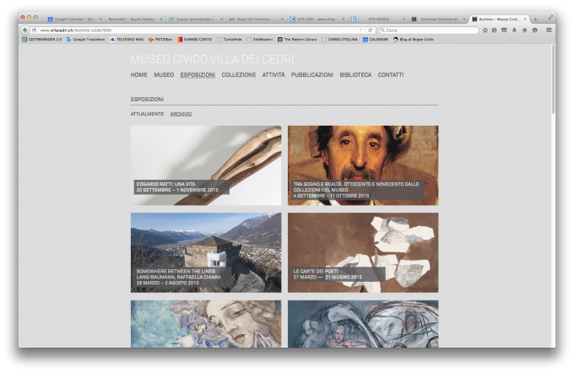Open the hamburger browser menu
This screenshot has height=373, width=574.
click(x=549, y=30)
